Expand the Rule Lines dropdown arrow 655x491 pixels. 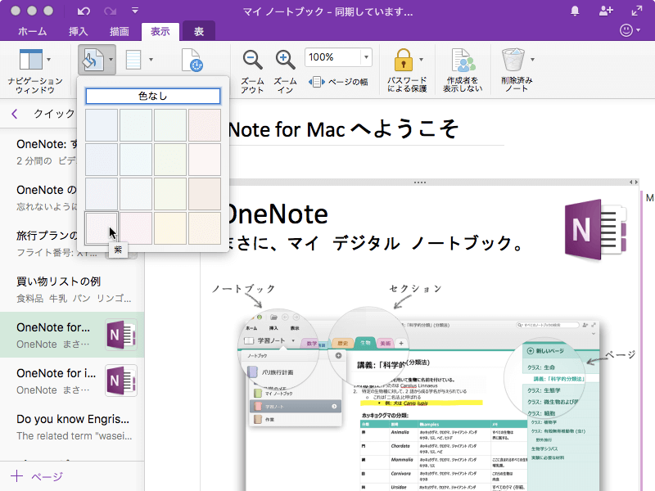click(x=151, y=59)
